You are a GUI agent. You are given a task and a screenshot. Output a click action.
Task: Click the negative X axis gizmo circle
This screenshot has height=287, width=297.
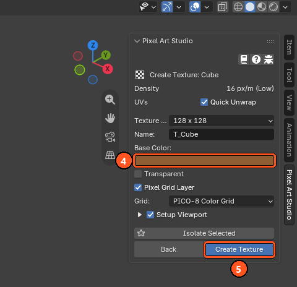(78, 56)
